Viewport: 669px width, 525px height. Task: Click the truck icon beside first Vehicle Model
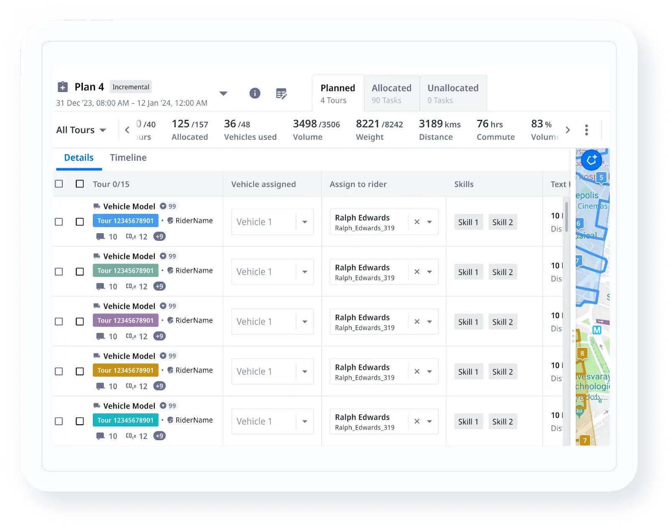click(97, 206)
